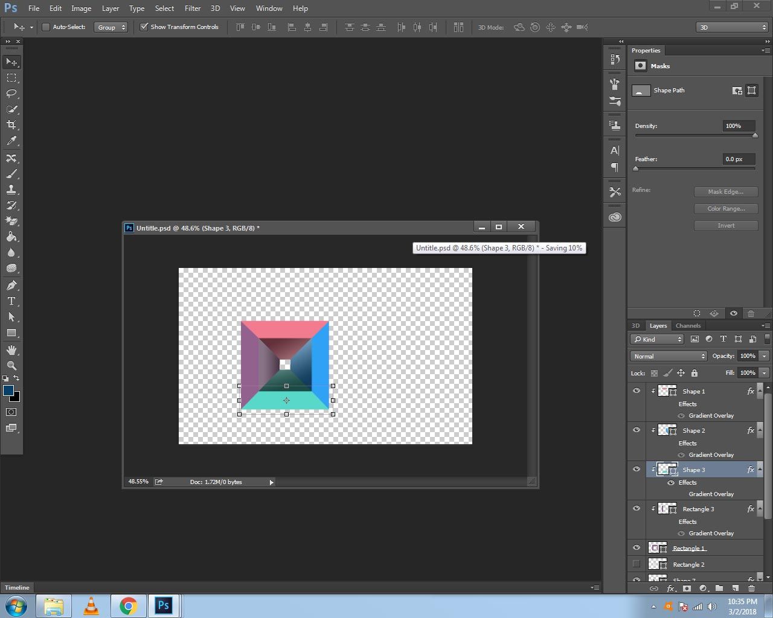The height and width of the screenshot is (618, 773).
Task: Show the hidden Rectangle 2 layer
Action: tap(637, 564)
